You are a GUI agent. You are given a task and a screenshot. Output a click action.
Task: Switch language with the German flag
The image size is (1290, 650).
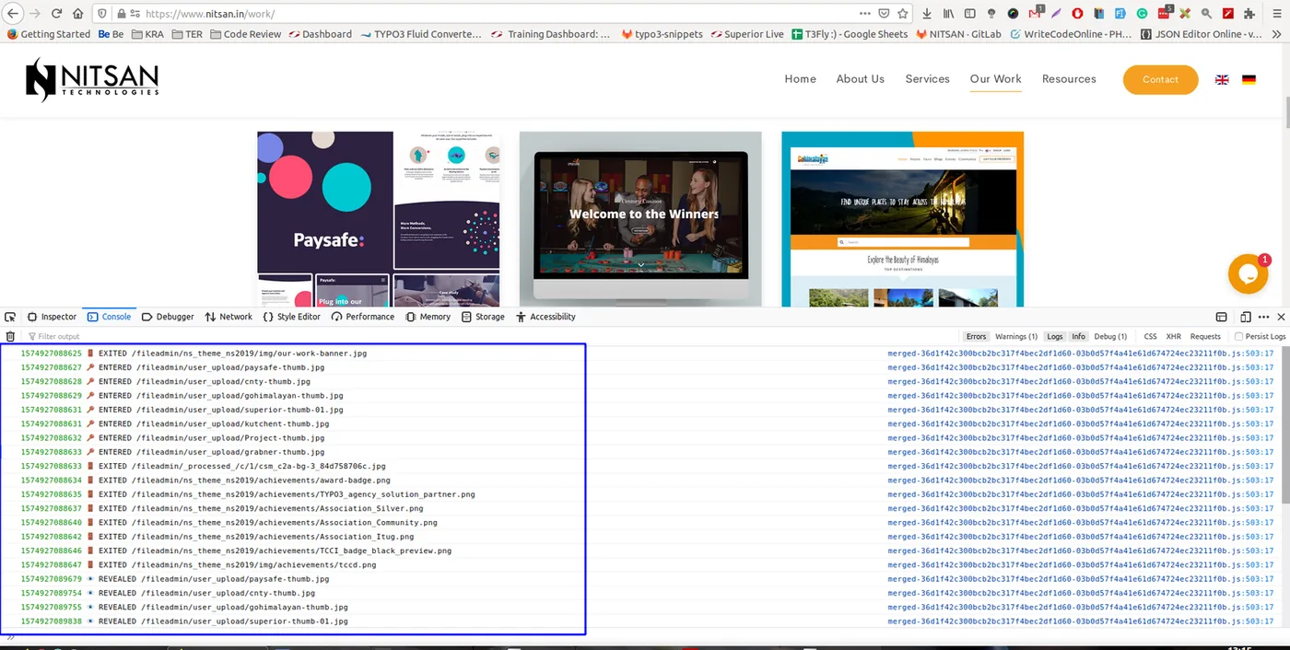click(x=1249, y=80)
